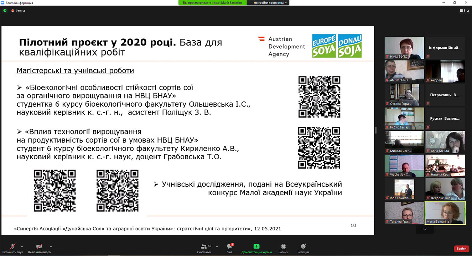This screenshot has width=472, height=256.
Task: Click the Austrian Development Agency logo
Action: [x=282, y=47]
